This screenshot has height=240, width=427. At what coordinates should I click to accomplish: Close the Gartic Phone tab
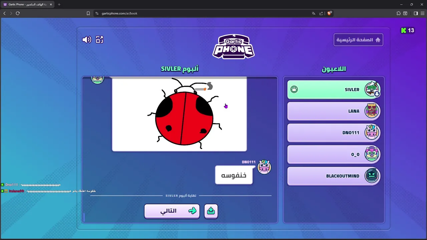(x=51, y=4)
